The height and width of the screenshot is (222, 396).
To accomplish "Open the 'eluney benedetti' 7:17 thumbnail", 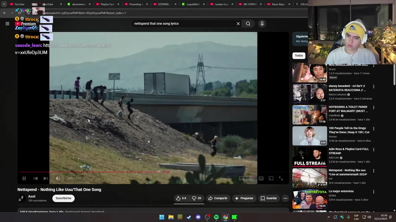I will tap(310, 93).
